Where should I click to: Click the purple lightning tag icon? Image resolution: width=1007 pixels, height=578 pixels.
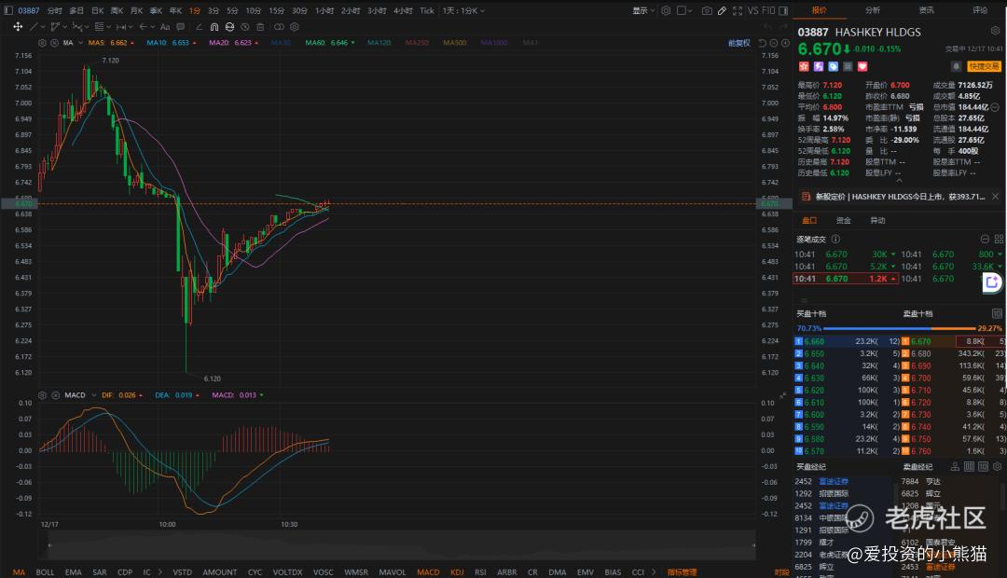[x=819, y=66]
